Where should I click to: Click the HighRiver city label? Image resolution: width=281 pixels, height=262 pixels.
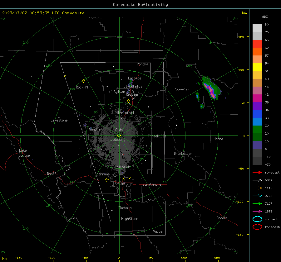130,219
